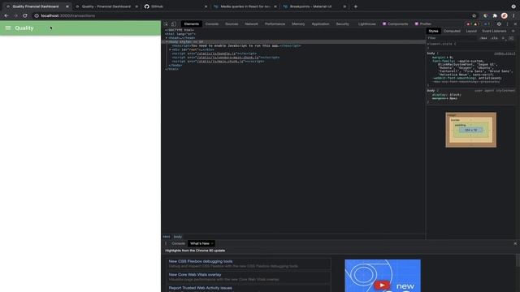Close the Media queries in React tab
520x292 pixels.
[x=275, y=6]
